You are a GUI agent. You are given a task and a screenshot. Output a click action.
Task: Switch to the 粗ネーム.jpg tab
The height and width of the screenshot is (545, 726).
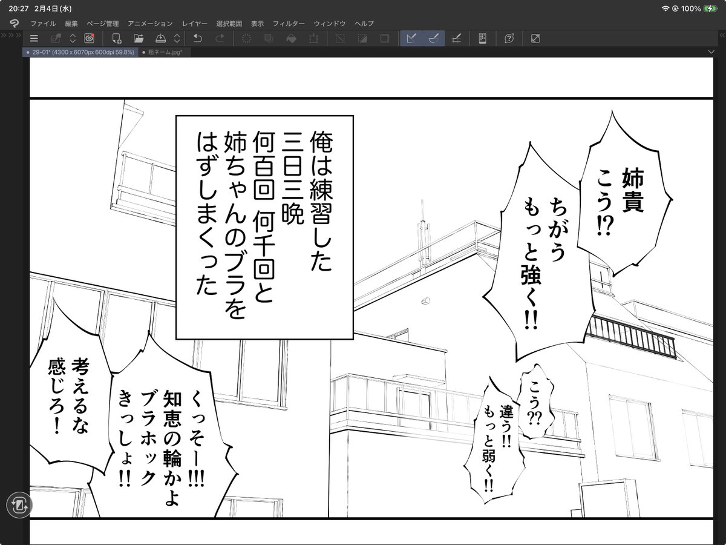[163, 52]
